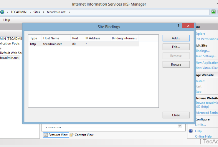
Task: Click the Restart link under Manage Website
Action: (x=200, y=81)
